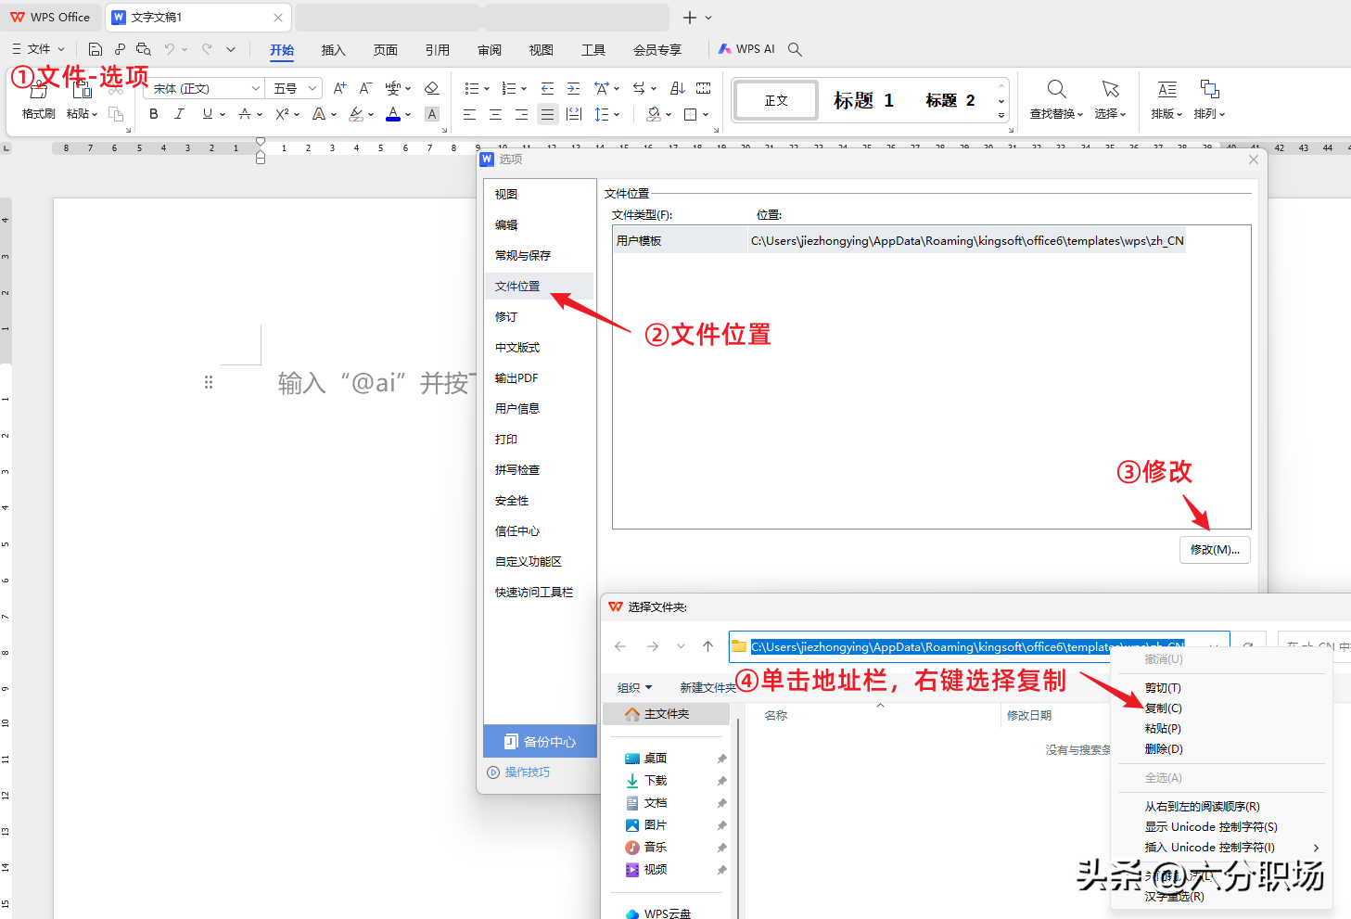Open a new tab with plus icon
Viewport: 1351px width, 919px height.
click(689, 18)
